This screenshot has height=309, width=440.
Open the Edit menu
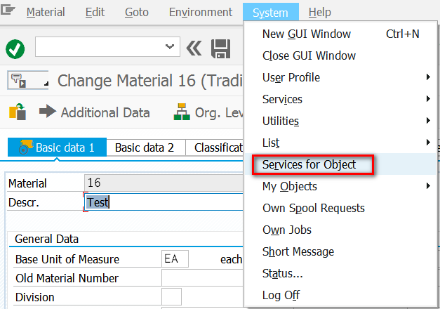95,12
